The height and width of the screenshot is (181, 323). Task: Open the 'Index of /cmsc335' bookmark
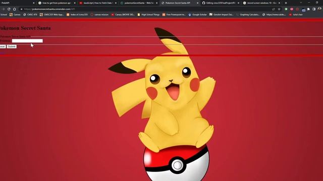(77, 15)
